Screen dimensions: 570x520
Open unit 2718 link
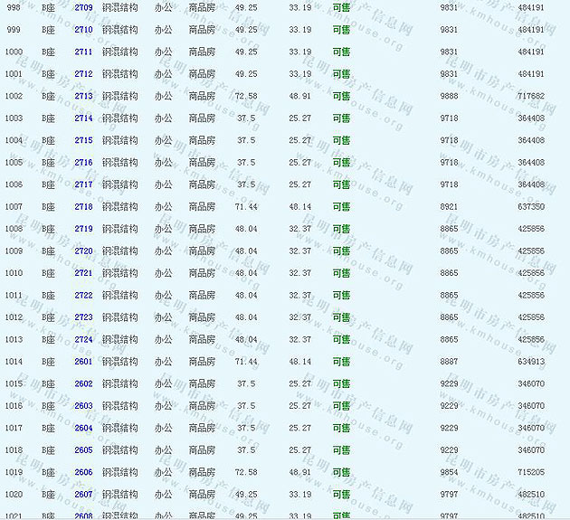[83, 207]
